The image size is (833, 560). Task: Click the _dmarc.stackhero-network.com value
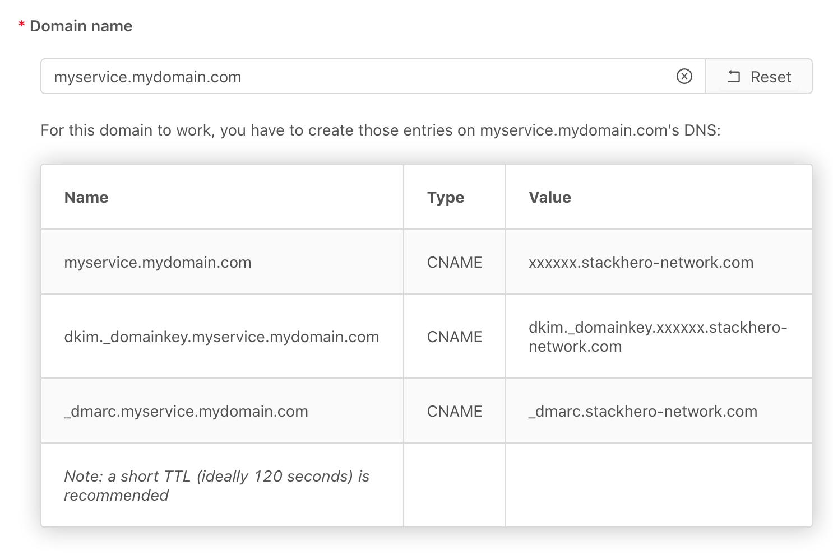(642, 411)
